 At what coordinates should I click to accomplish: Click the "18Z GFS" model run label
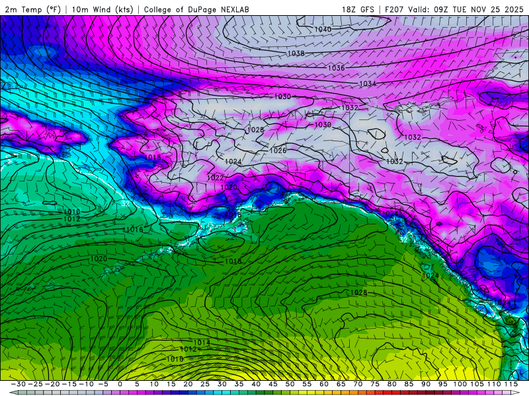tap(358, 9)
